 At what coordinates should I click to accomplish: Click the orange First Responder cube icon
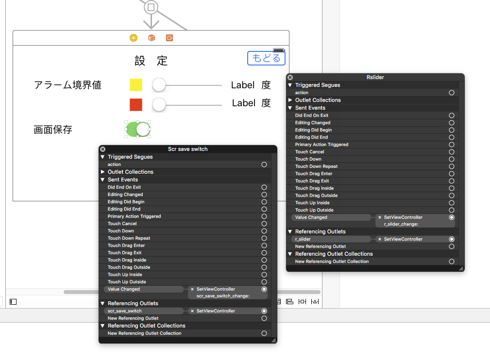point(151,37)
